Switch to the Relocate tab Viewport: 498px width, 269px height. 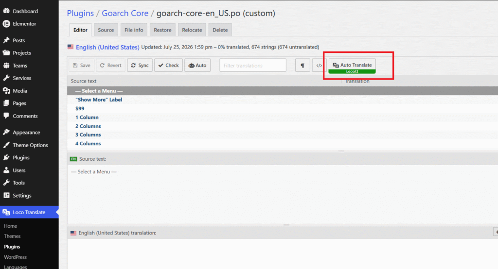(x=192, y=30)
